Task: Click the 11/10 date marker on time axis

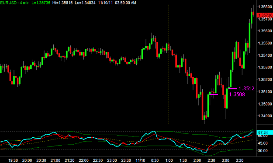Action: (x=140, y=160)
